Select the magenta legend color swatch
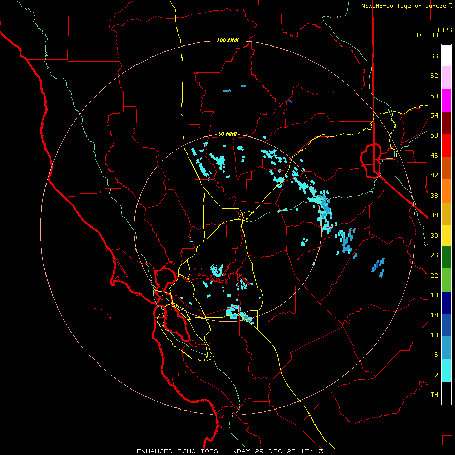 pos(446,101)
